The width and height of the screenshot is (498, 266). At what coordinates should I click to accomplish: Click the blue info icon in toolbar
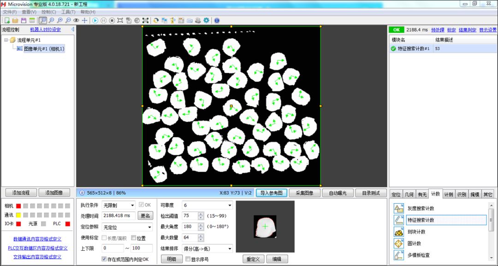pos(217,21)
